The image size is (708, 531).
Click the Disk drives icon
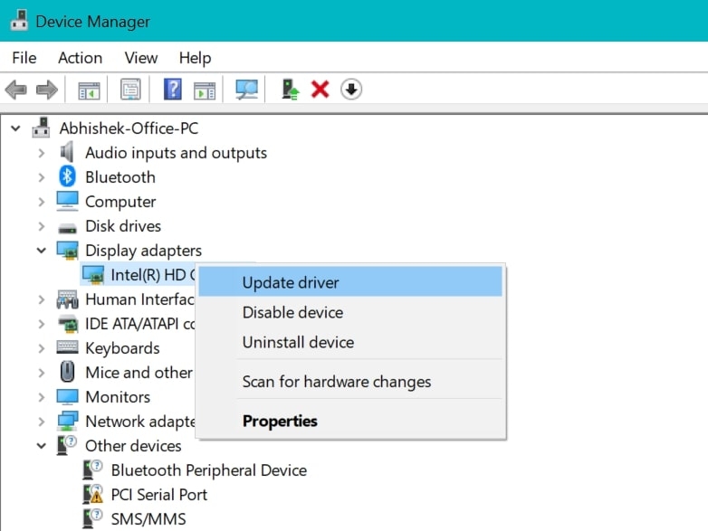(x=67, y=228)
